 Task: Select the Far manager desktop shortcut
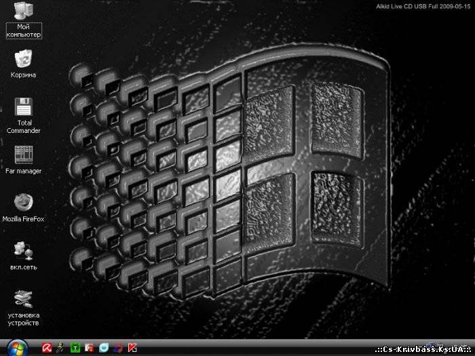[23, 155]
